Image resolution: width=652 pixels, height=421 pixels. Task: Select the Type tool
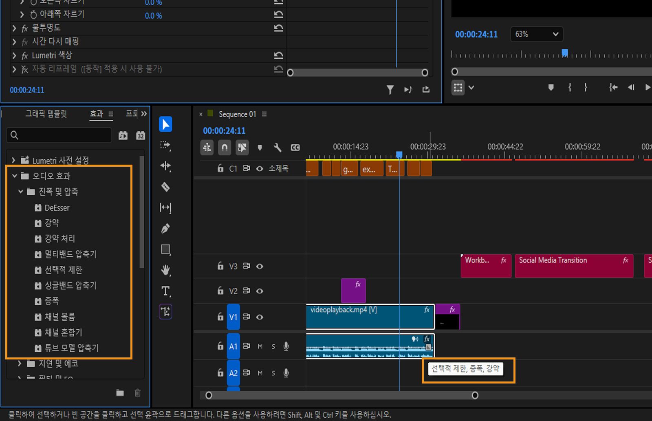pyautogui.click(x=165, y=291)
